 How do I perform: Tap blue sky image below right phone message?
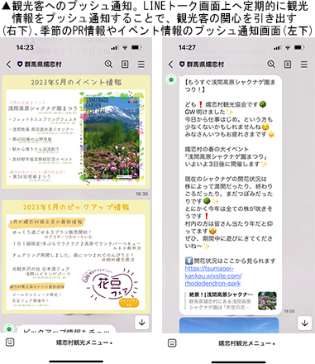[x=229, y=325]
